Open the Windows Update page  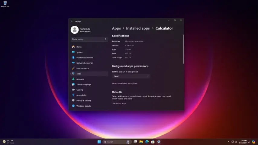point(89,106)
